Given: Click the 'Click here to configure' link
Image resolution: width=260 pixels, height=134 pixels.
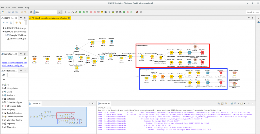Looking at the screenshot, I should [13, 65].
